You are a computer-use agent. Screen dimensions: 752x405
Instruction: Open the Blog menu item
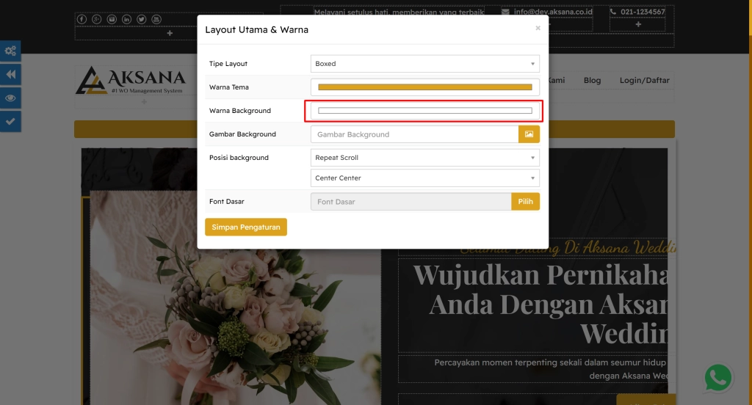click(593, 81)
